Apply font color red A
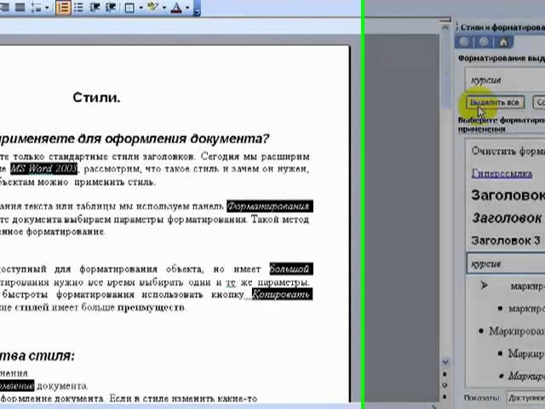Image resolution: width=545 pixels, height=409 pixels. [176, 8]
